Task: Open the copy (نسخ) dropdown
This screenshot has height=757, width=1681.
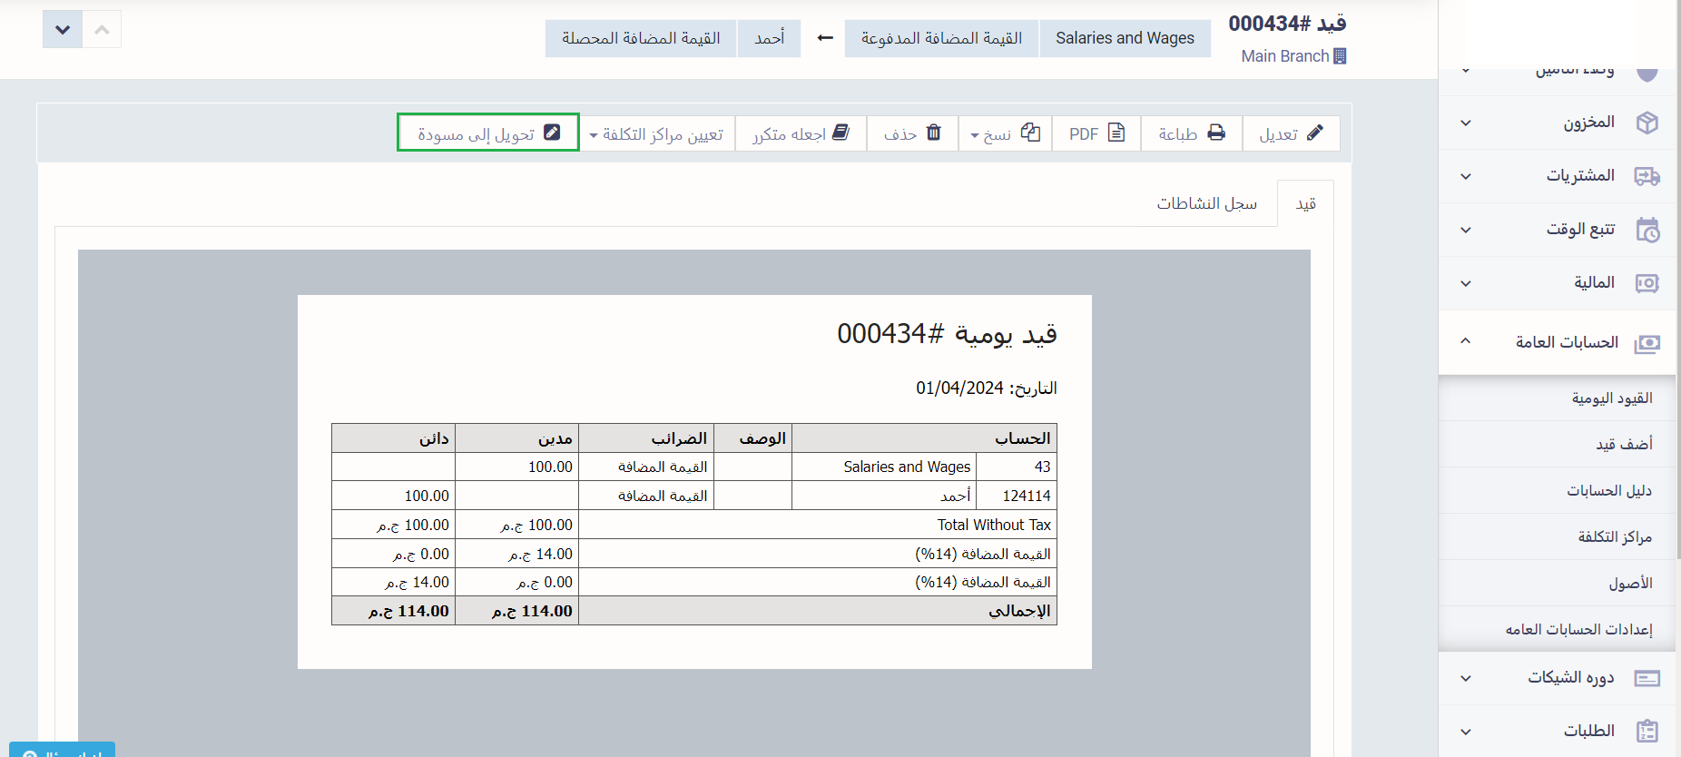Action: [1005, 133]
